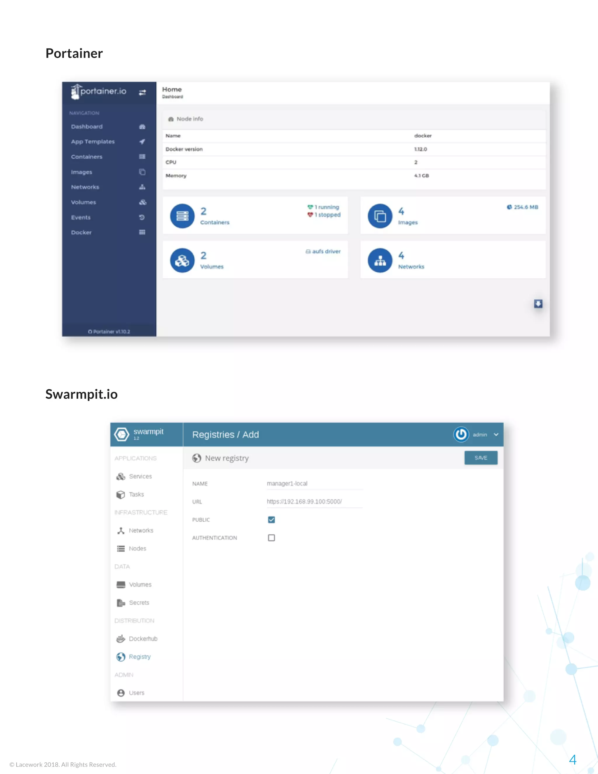Expand the admin user dropdown chevron
Screen dimensions: 598x774
coord(496,435)
